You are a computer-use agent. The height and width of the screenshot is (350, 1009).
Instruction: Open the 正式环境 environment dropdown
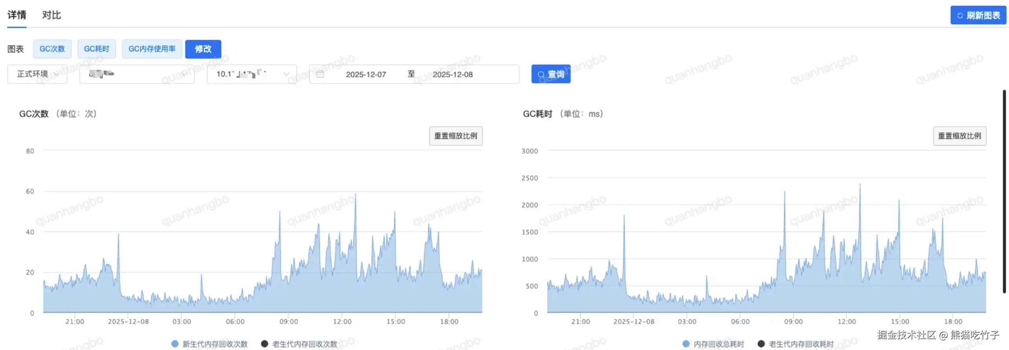[37, 74]
